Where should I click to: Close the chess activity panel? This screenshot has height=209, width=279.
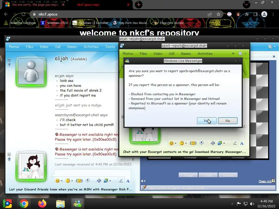click(x=274, y=57)
